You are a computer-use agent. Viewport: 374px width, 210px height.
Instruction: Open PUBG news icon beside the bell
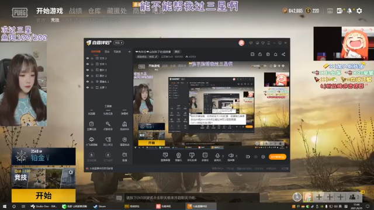[x=340, y=10]
